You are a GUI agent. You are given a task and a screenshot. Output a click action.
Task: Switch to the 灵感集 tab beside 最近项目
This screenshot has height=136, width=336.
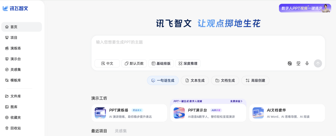click(x=120, y=131)
